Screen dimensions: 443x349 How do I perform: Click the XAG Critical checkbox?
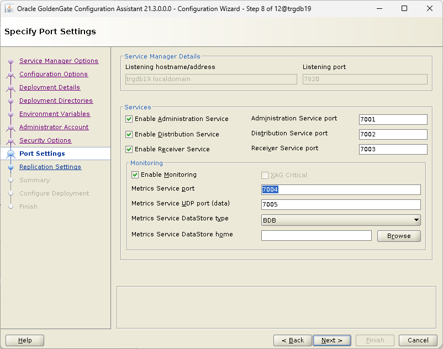265,176
